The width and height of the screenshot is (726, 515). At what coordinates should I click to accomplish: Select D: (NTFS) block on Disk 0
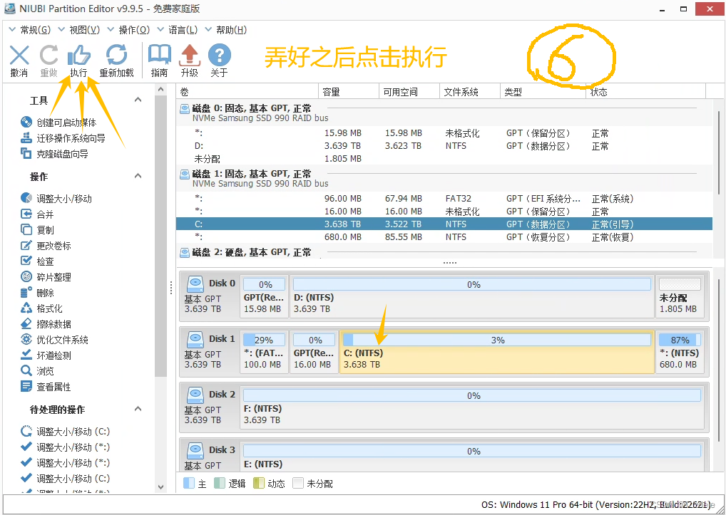[472, 296]
